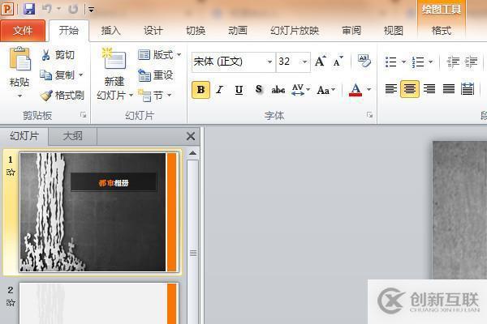
Task: Click the 剪切 cut button
Action: 58,55
